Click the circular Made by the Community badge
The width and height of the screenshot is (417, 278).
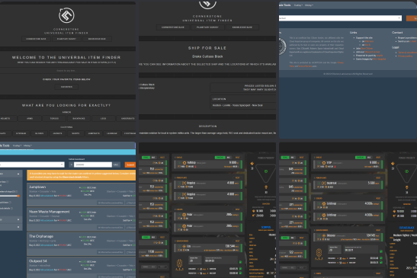(x=282, y=46)
